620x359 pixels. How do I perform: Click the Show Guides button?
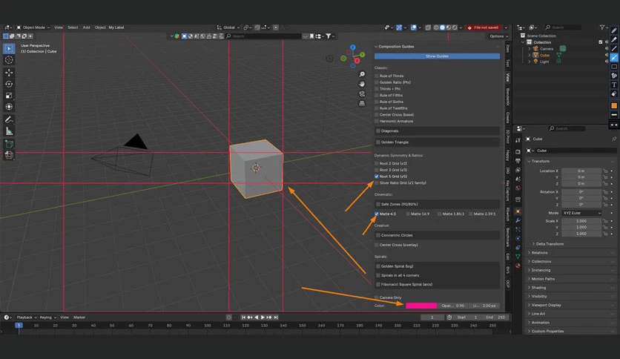tap(437, 56)
